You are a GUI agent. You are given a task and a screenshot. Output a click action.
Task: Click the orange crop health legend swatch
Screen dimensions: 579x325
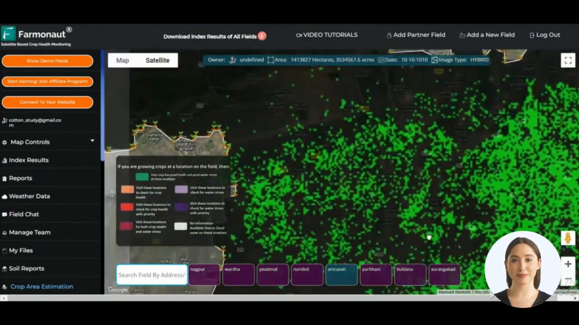(128, 190)
